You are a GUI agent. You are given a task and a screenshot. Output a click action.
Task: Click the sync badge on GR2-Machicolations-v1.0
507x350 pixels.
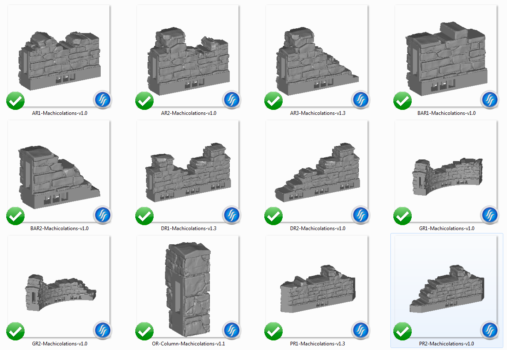102,330
